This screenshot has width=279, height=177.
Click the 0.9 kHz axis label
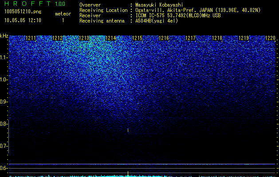[x=4, y=102]
